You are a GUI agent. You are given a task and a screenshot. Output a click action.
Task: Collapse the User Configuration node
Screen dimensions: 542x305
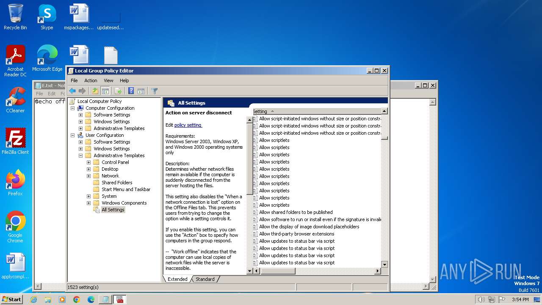tap(72, 135)
